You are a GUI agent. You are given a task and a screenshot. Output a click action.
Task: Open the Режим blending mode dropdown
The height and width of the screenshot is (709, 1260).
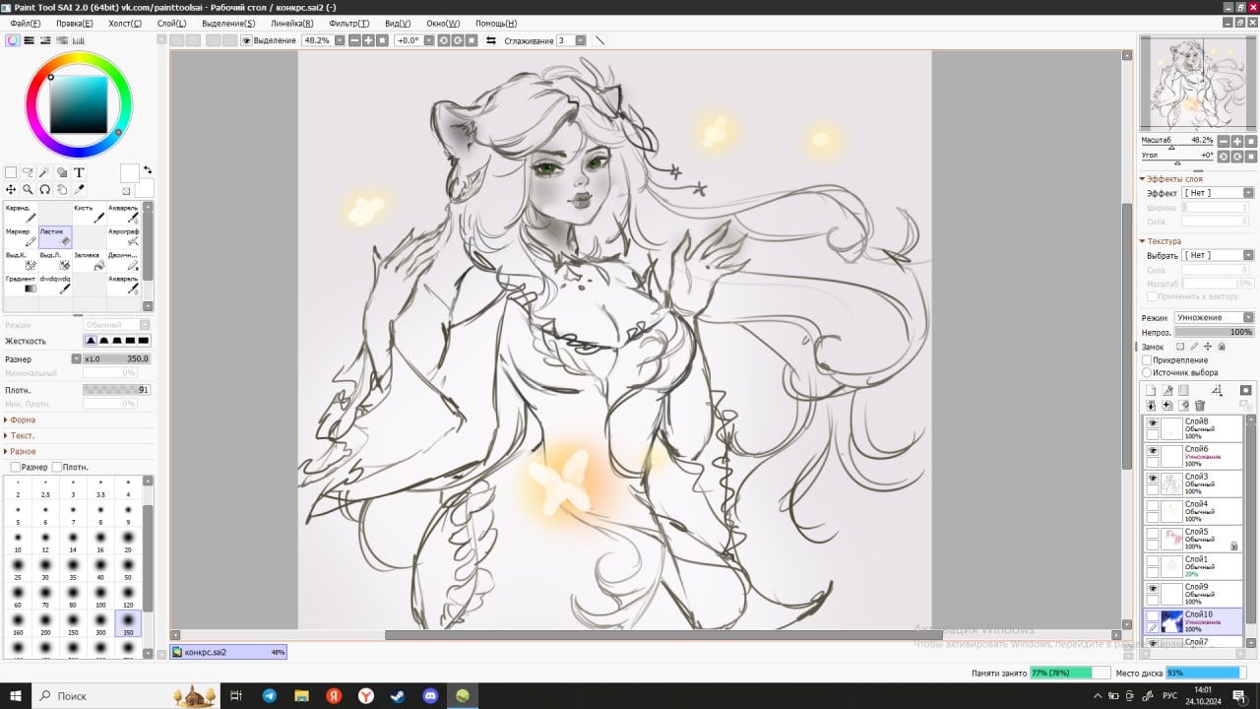(x=1214, y=318)
